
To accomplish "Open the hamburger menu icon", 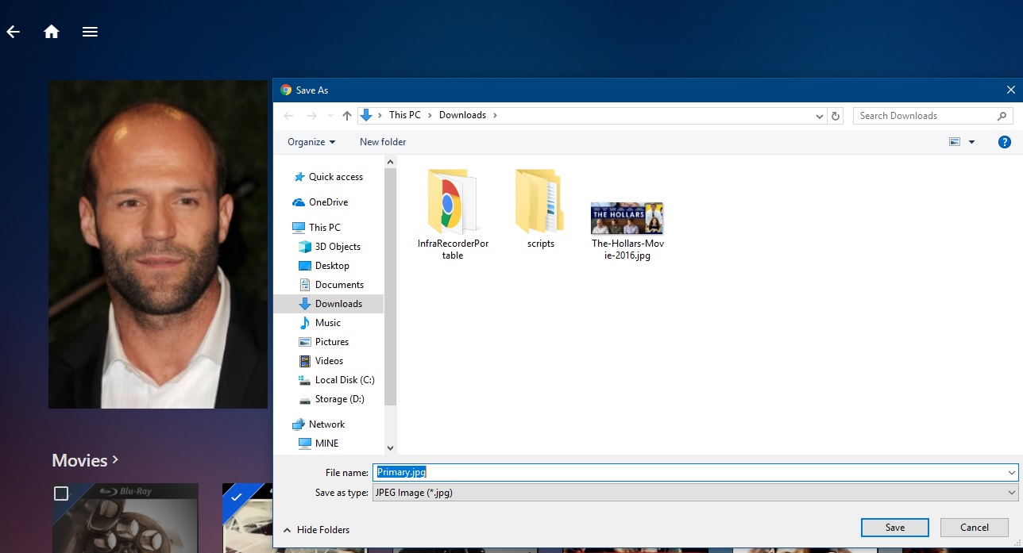I will (x=90, y=32).
